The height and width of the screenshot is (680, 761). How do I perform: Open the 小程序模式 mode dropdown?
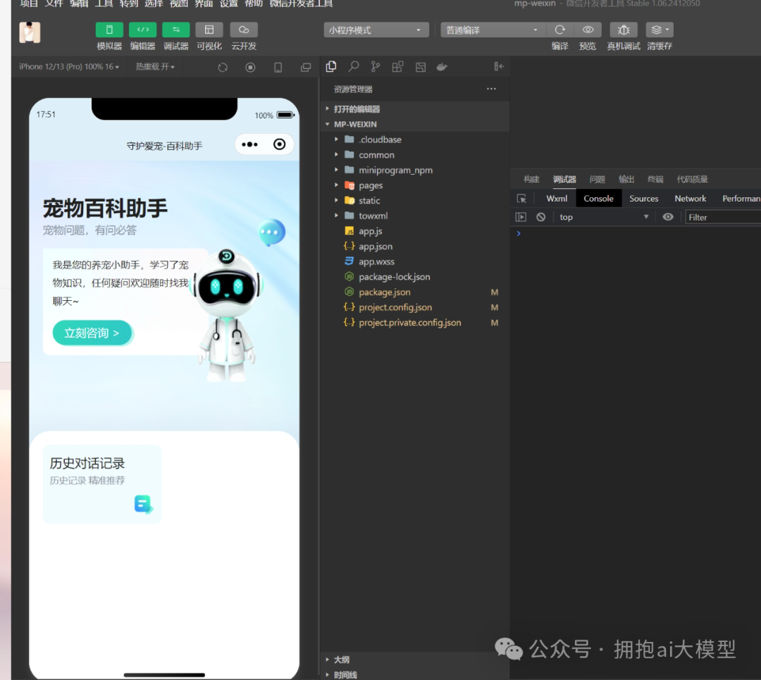(x=376, y=30)
